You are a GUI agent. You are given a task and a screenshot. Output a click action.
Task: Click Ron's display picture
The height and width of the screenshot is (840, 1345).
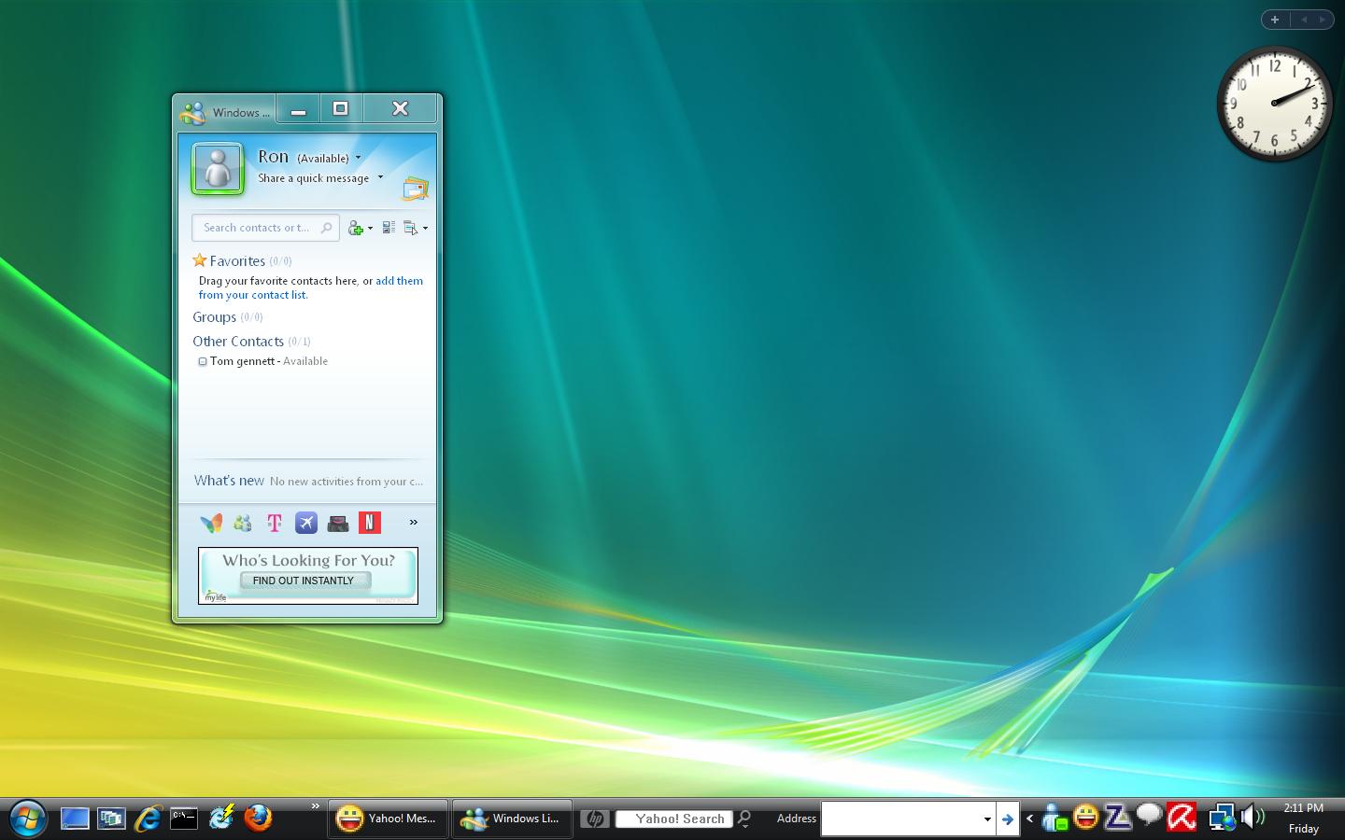pos(218,169)
